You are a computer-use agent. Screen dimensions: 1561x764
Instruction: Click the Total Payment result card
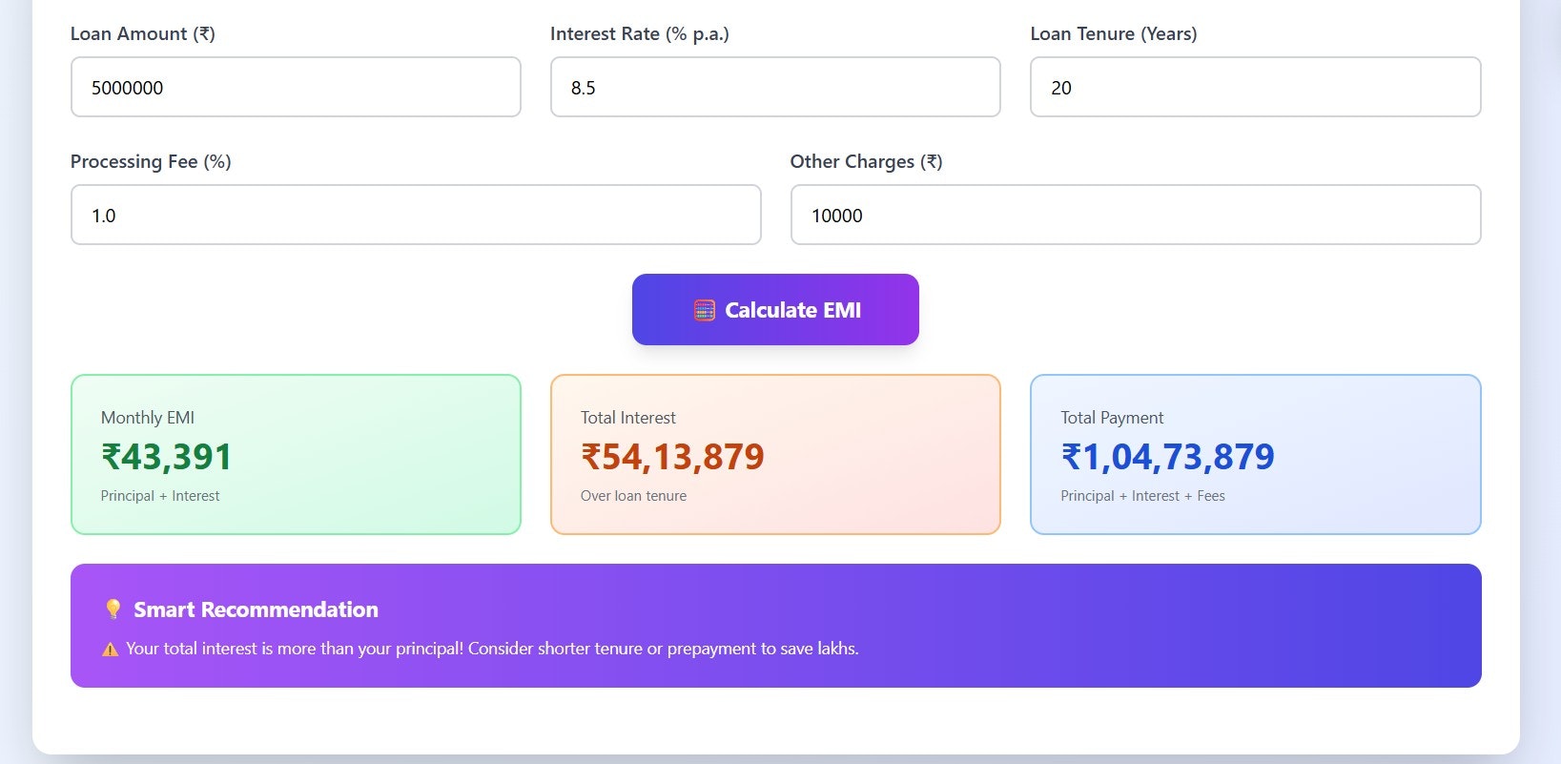(1255, 454)
